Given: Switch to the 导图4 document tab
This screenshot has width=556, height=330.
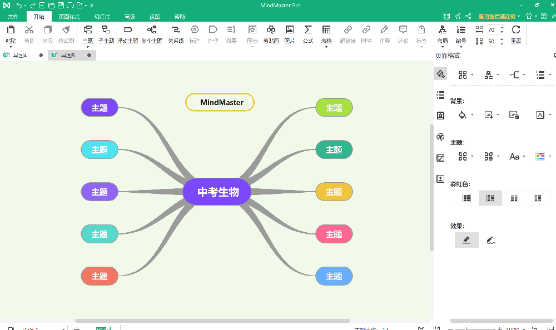Looking at the screenshot, I should [20, 56].
